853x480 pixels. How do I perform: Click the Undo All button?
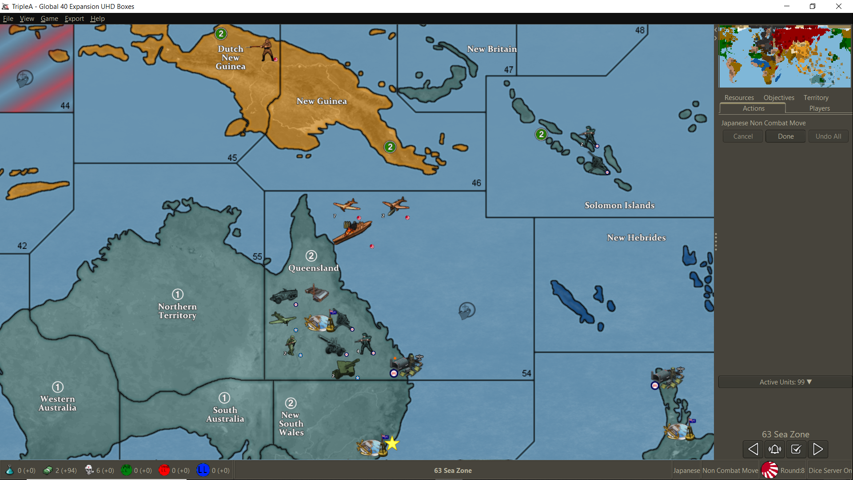click(x=828, y=136)
